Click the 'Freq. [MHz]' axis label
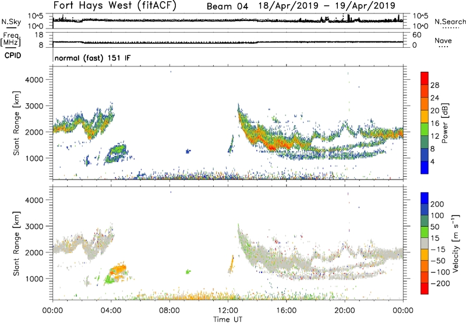 tap(10, 40)
